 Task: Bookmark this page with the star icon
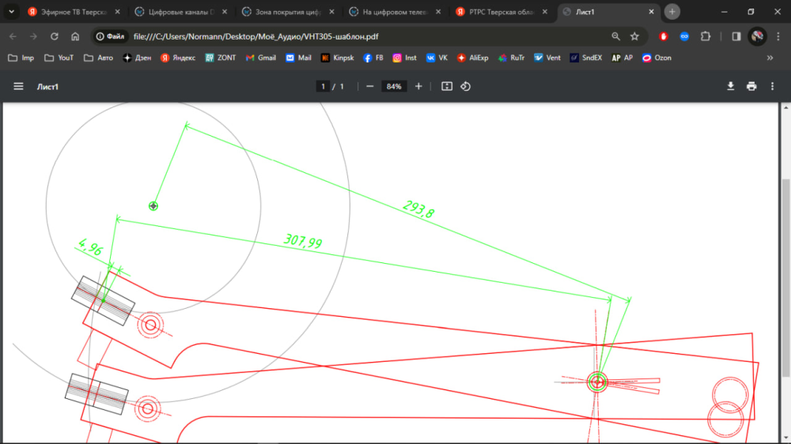click(x=634, y=36)
